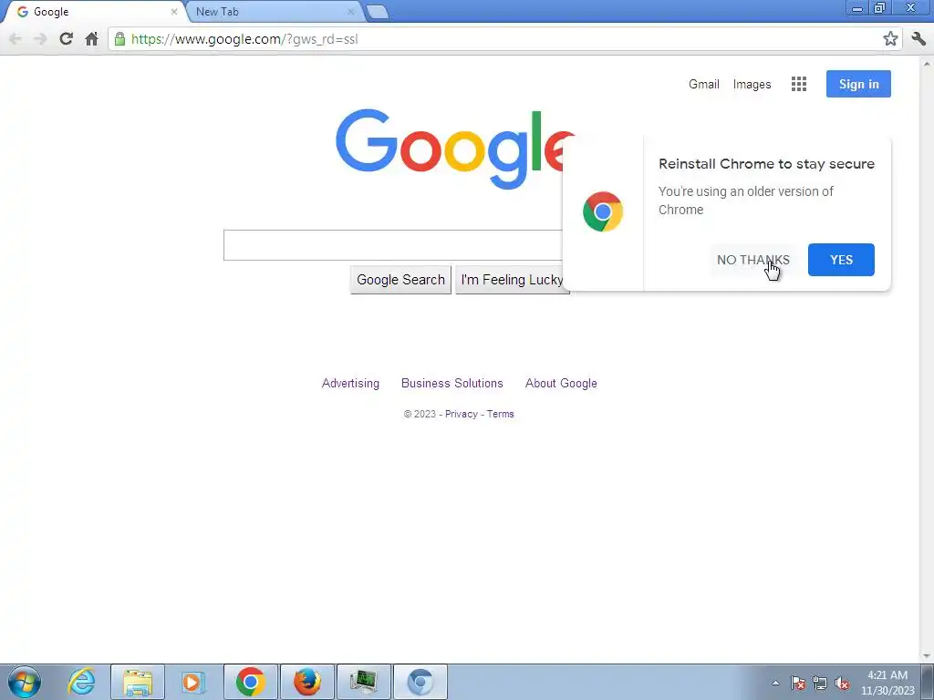934x700 pixels.
Task: Launch Internet Explorer from the taskbar
Action: click(81, 682)
